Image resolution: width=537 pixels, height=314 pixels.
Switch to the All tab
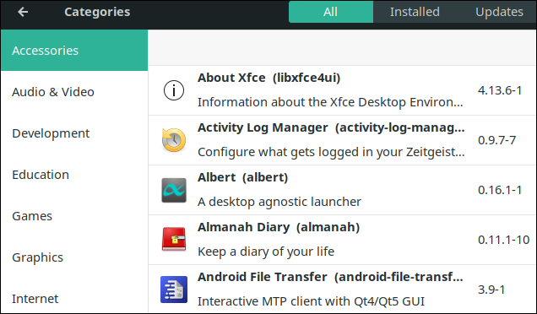(330, 12)
